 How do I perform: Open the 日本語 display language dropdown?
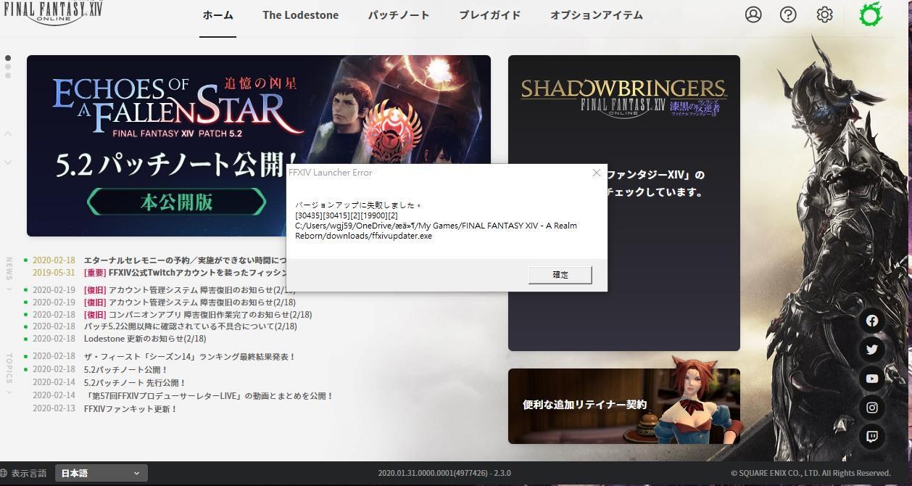tap(101, 473)
